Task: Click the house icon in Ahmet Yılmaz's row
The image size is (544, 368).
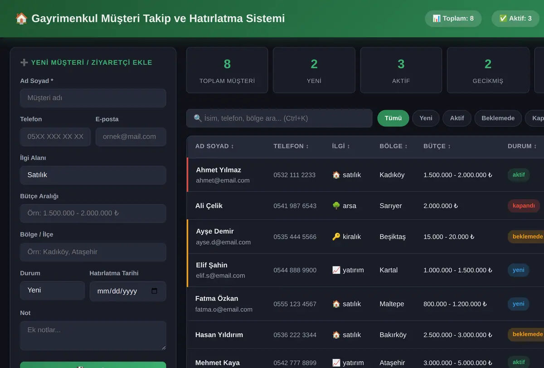Action: click(336, 175)
